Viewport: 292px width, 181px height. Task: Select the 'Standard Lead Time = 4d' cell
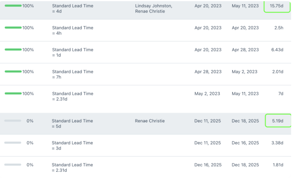point(73,9)
